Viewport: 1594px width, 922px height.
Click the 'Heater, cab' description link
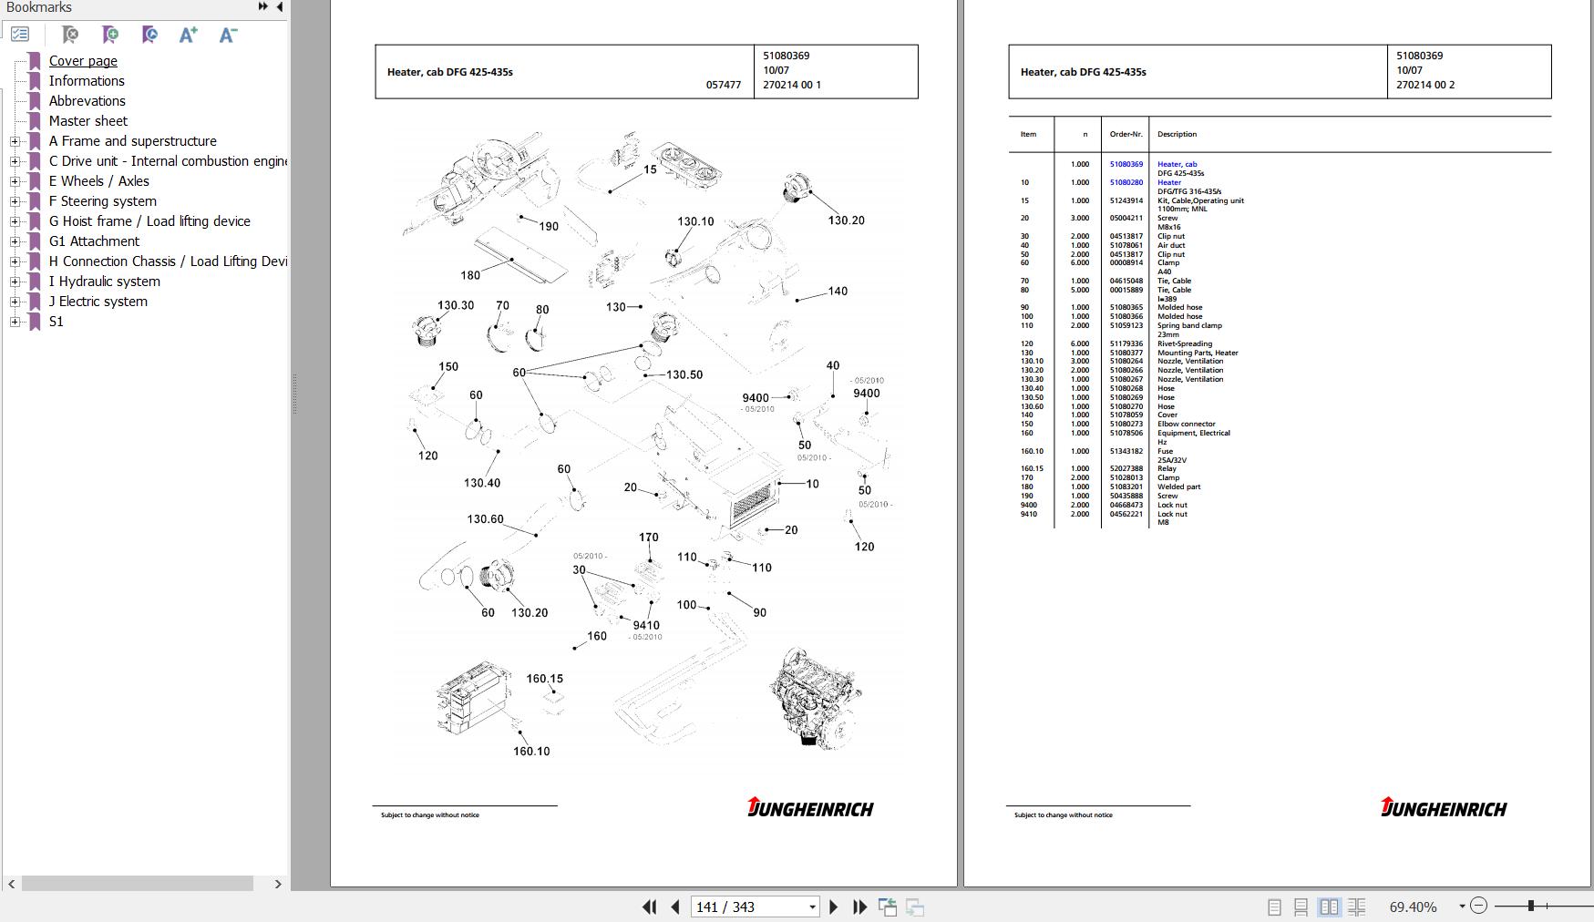click(x=1177, y=164)
